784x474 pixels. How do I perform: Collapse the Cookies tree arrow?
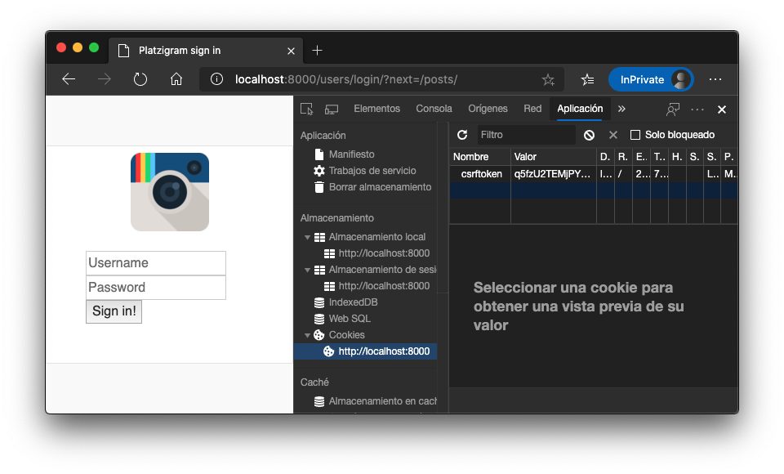click(308, 335)
